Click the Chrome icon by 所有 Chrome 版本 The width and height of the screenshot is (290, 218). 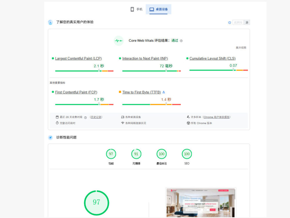188,123
